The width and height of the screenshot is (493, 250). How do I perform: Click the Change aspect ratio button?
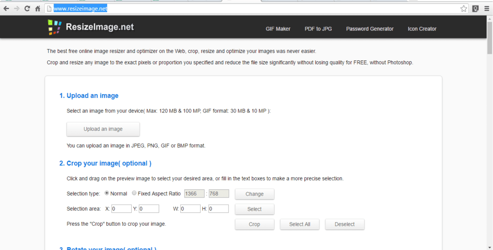click(x=255, y=194)
